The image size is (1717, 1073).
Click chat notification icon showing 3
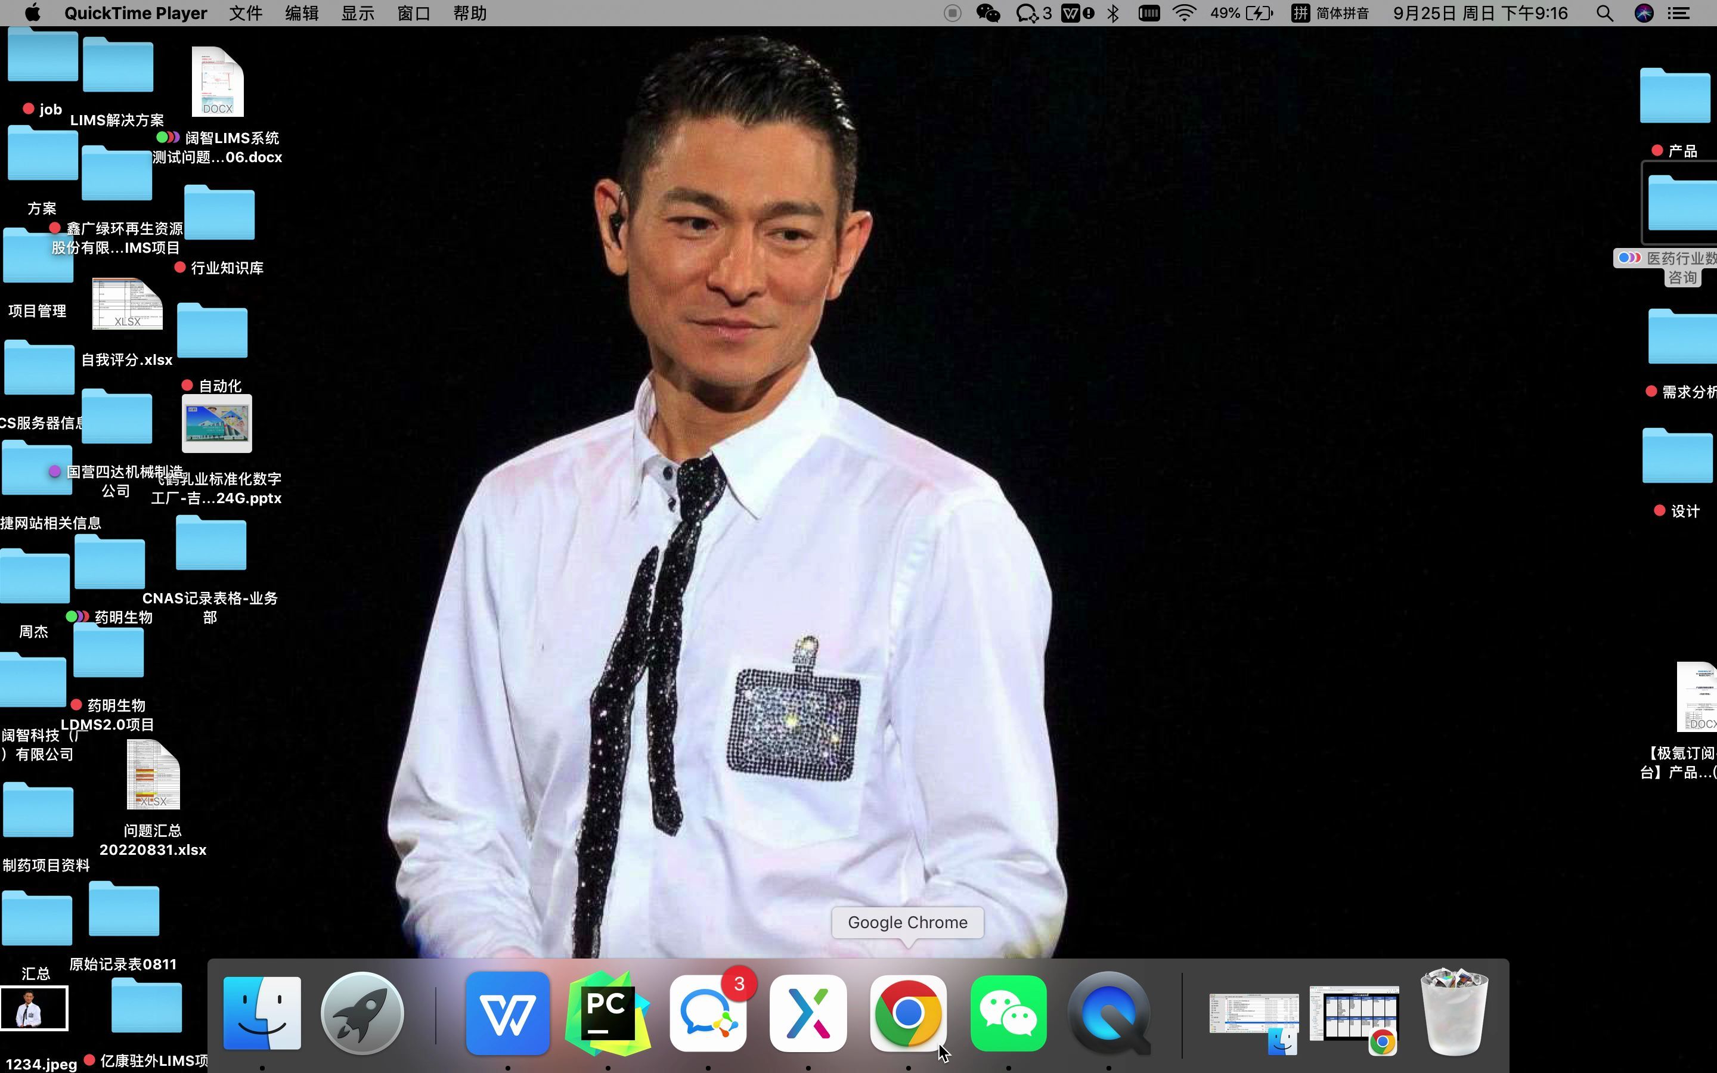pos(1034,13)
